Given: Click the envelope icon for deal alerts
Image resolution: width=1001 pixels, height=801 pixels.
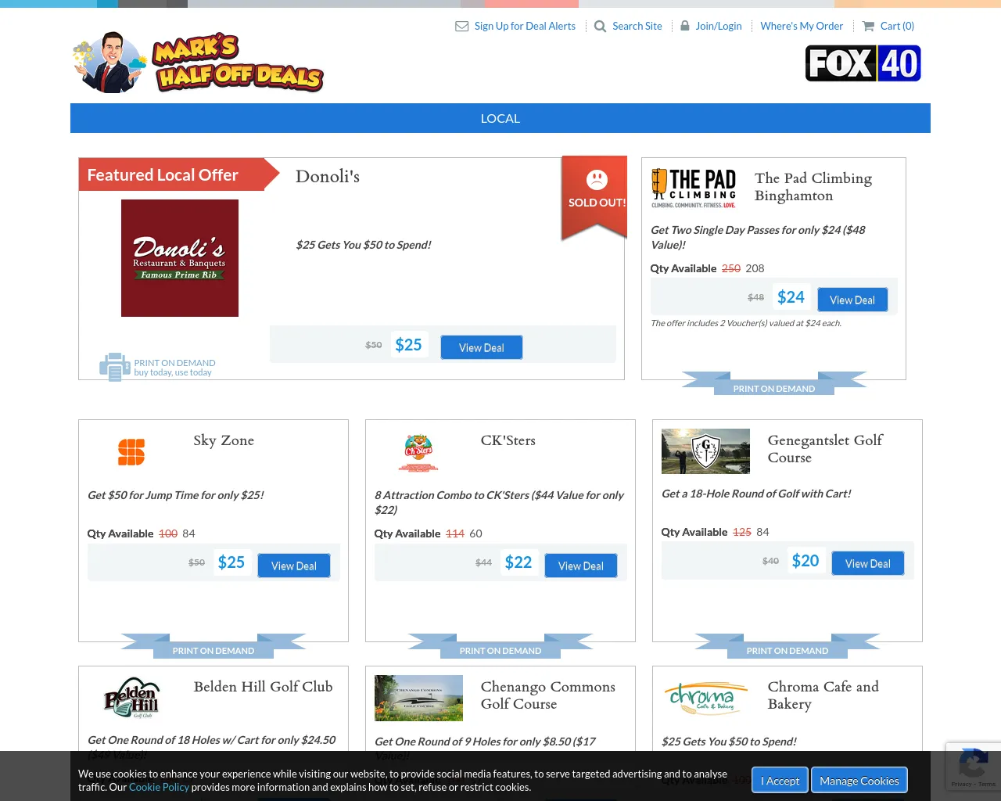Looking at the screenshot, I should coord(462,26).
